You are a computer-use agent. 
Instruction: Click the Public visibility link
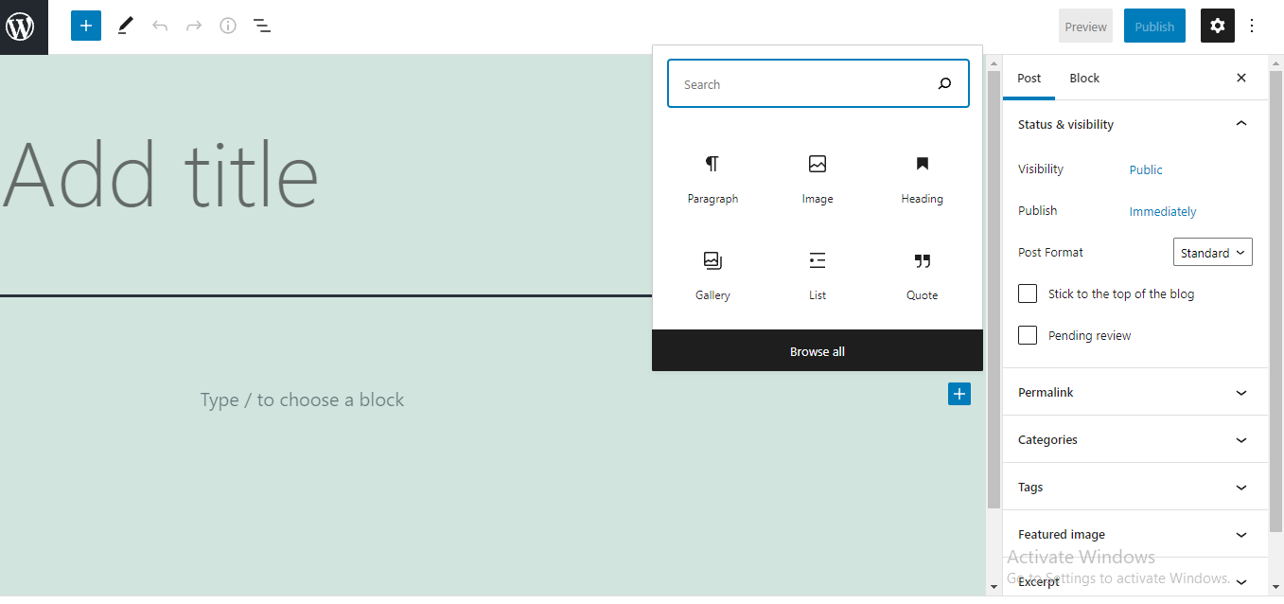tap(1146, 169)
